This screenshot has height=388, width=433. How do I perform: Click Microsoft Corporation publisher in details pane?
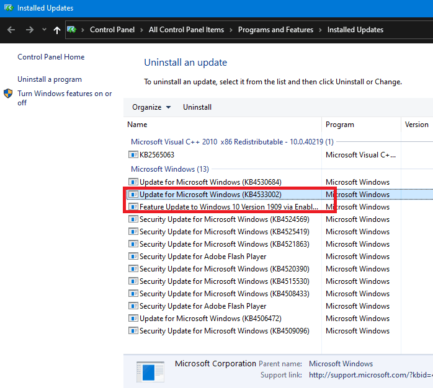coord(215,364)
